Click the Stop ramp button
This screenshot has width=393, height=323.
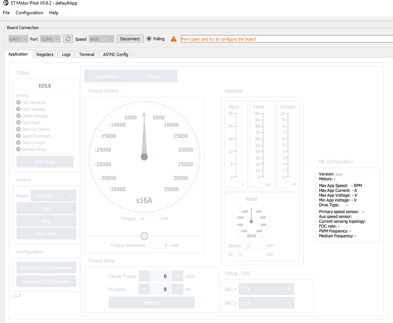click(46, 233)
